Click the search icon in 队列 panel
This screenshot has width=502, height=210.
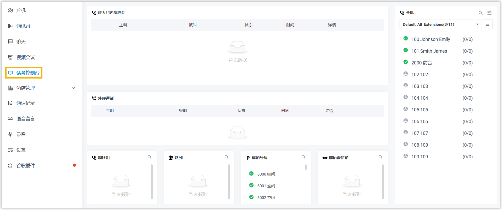[227, 157]
